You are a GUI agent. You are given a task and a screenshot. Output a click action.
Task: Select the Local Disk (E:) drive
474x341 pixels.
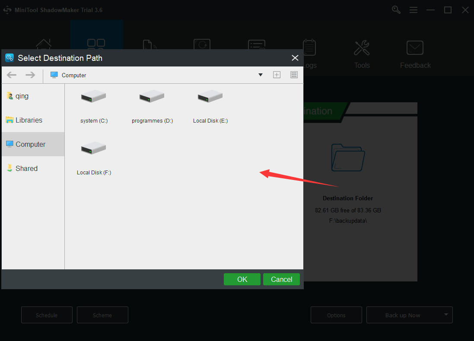pos(210,106)
